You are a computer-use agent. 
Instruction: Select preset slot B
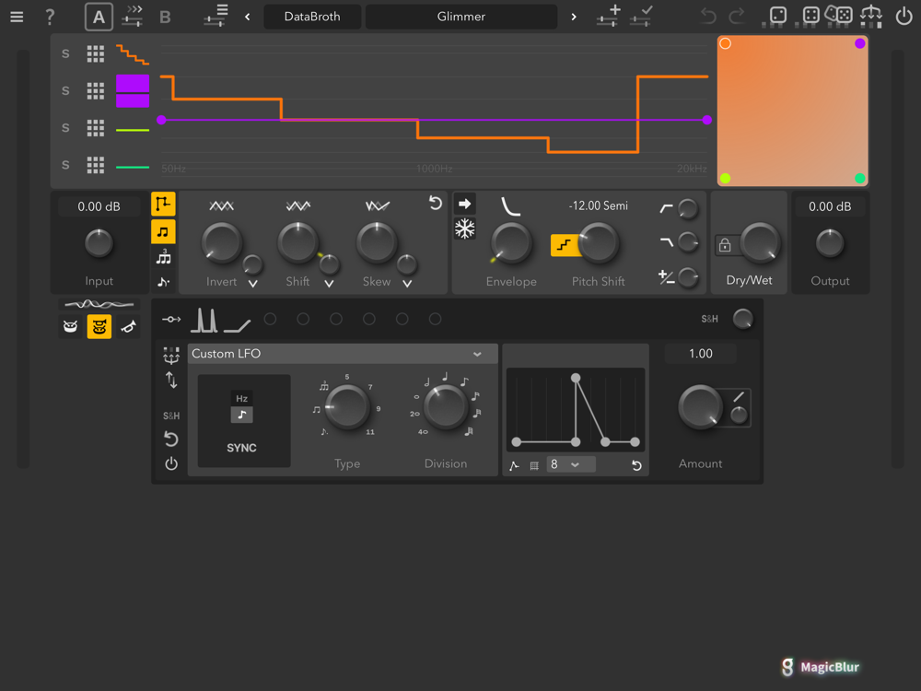click(165, 17)
